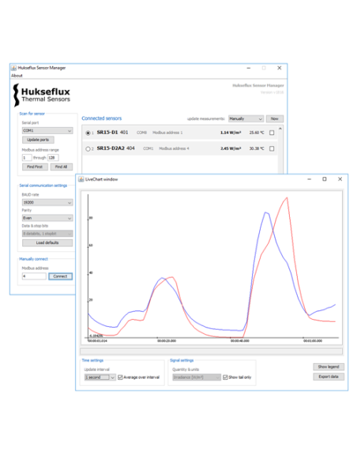Maximize the LiveChart window

tap(325, 179)
